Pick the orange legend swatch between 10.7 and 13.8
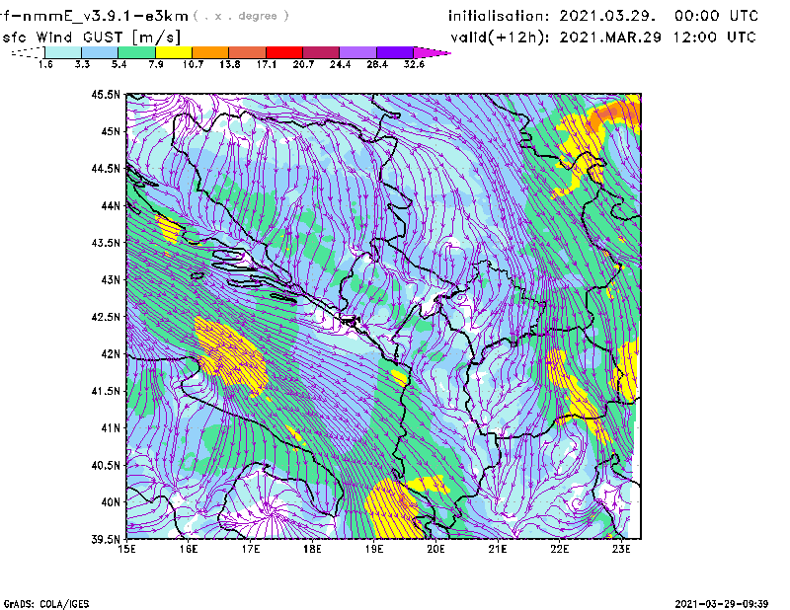This screenshot has width=790, height=610. 210,52
